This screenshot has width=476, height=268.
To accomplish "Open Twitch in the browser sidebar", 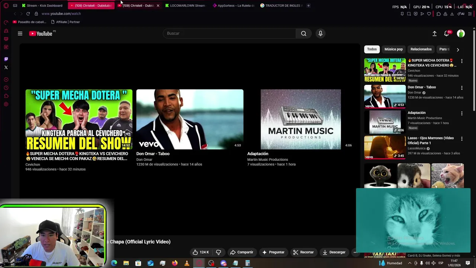I will [6, 59].
